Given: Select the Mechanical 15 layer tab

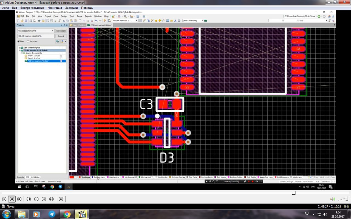Looking at the screenshot, I should (x=146, y=177).
